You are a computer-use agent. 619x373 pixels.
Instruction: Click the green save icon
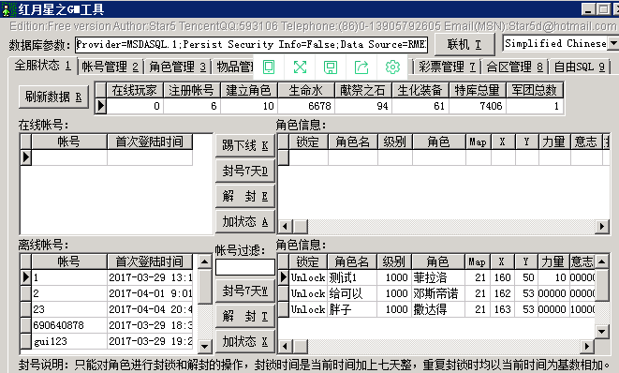pos(331,67)
